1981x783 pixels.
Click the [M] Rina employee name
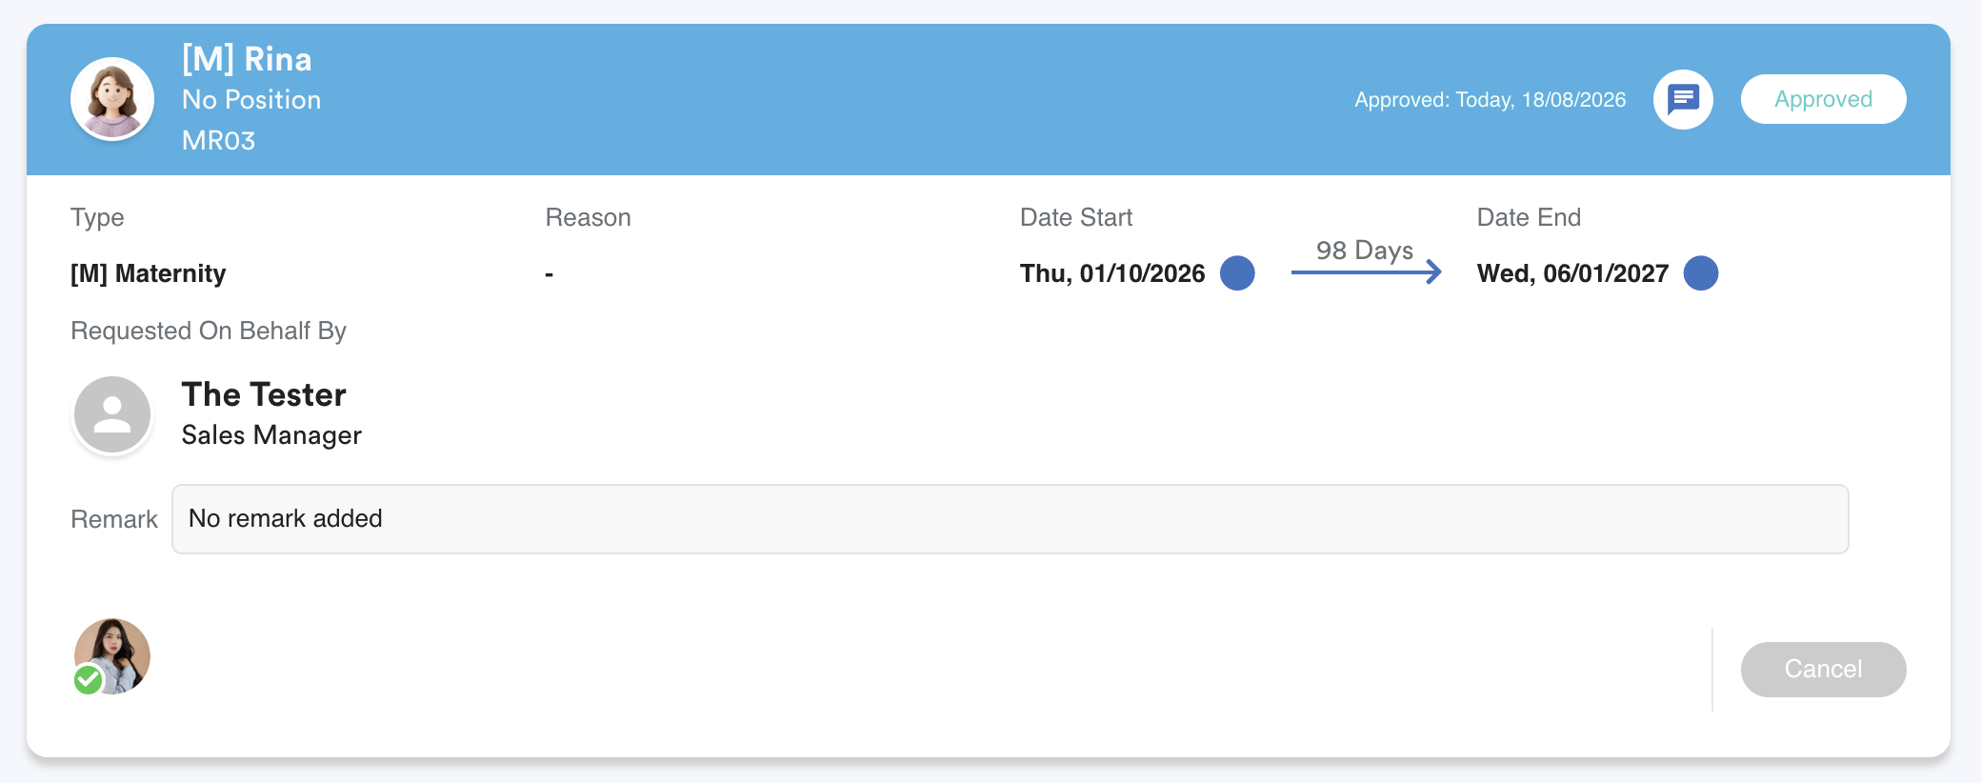(x=247, y=59)
